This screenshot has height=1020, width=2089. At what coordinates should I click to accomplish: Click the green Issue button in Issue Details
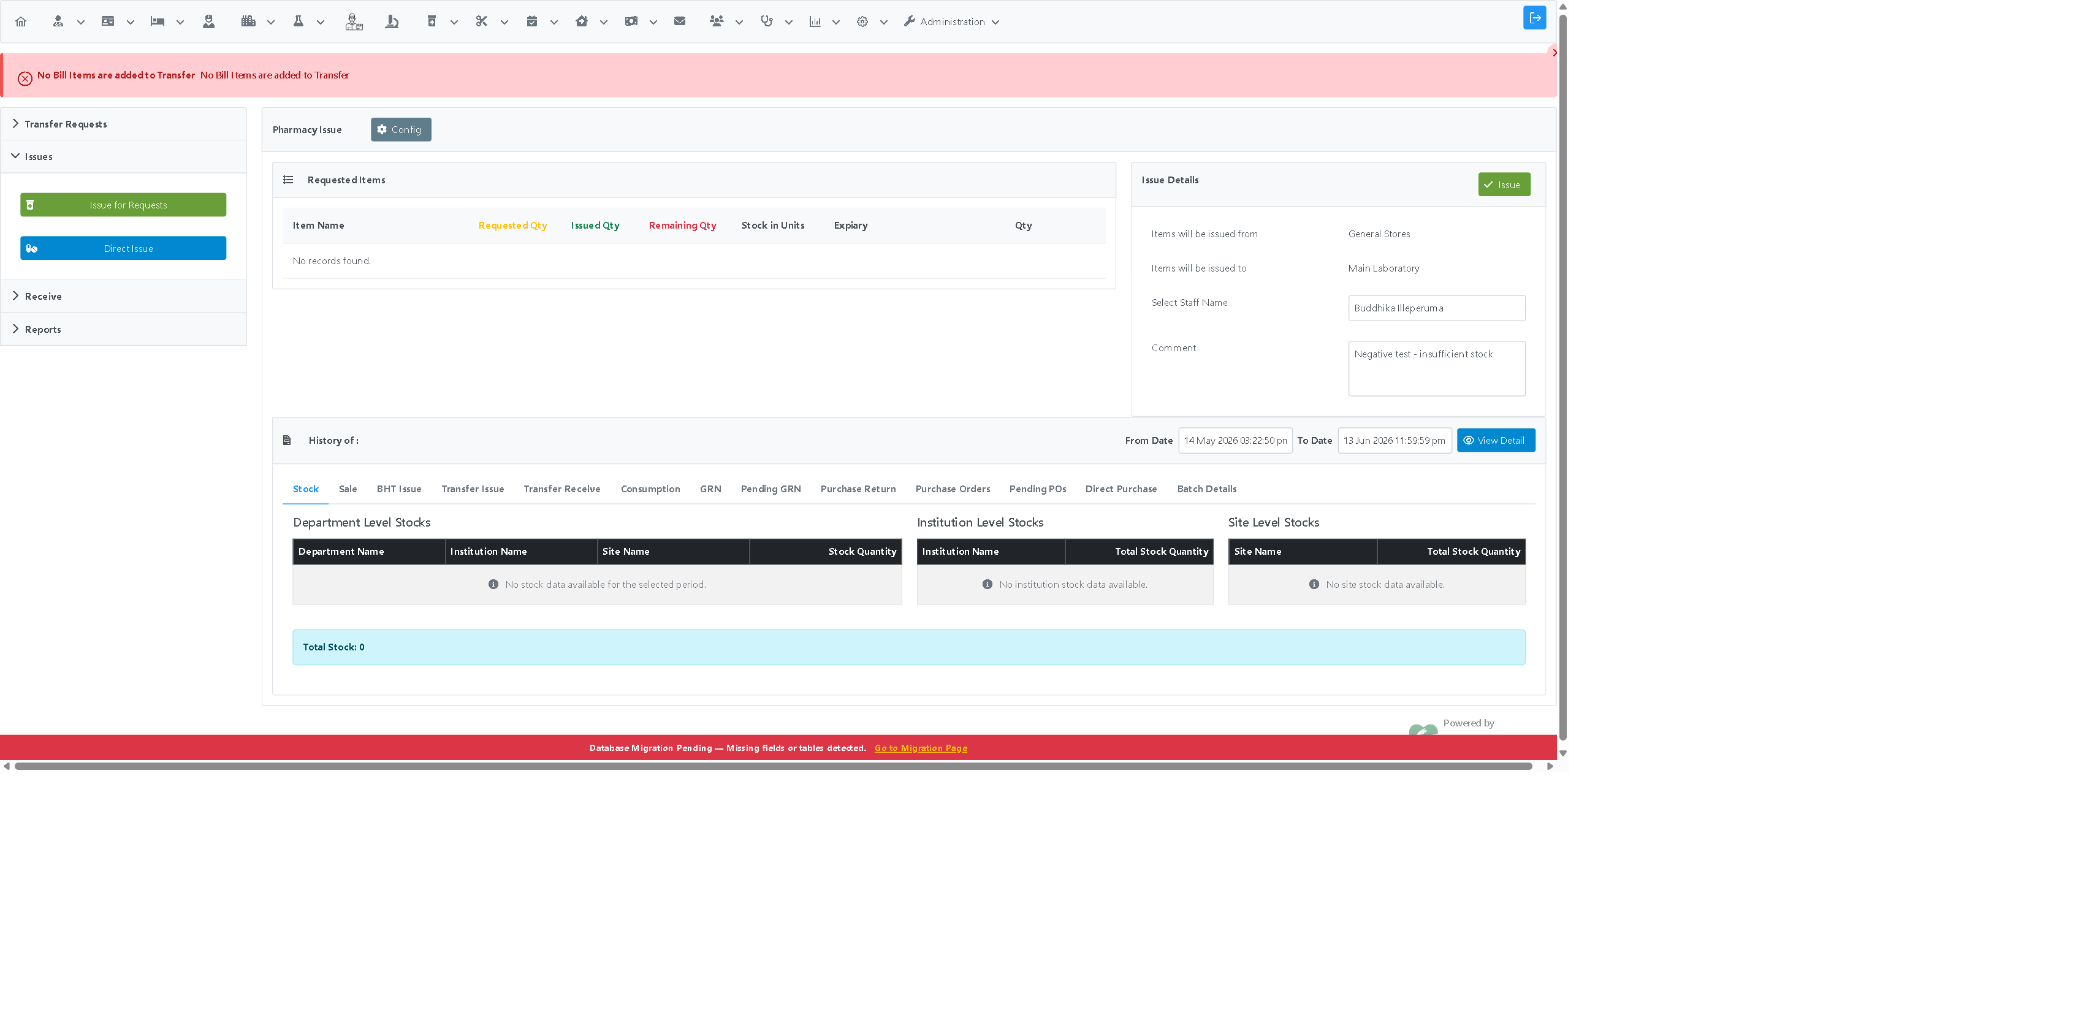1504,185
